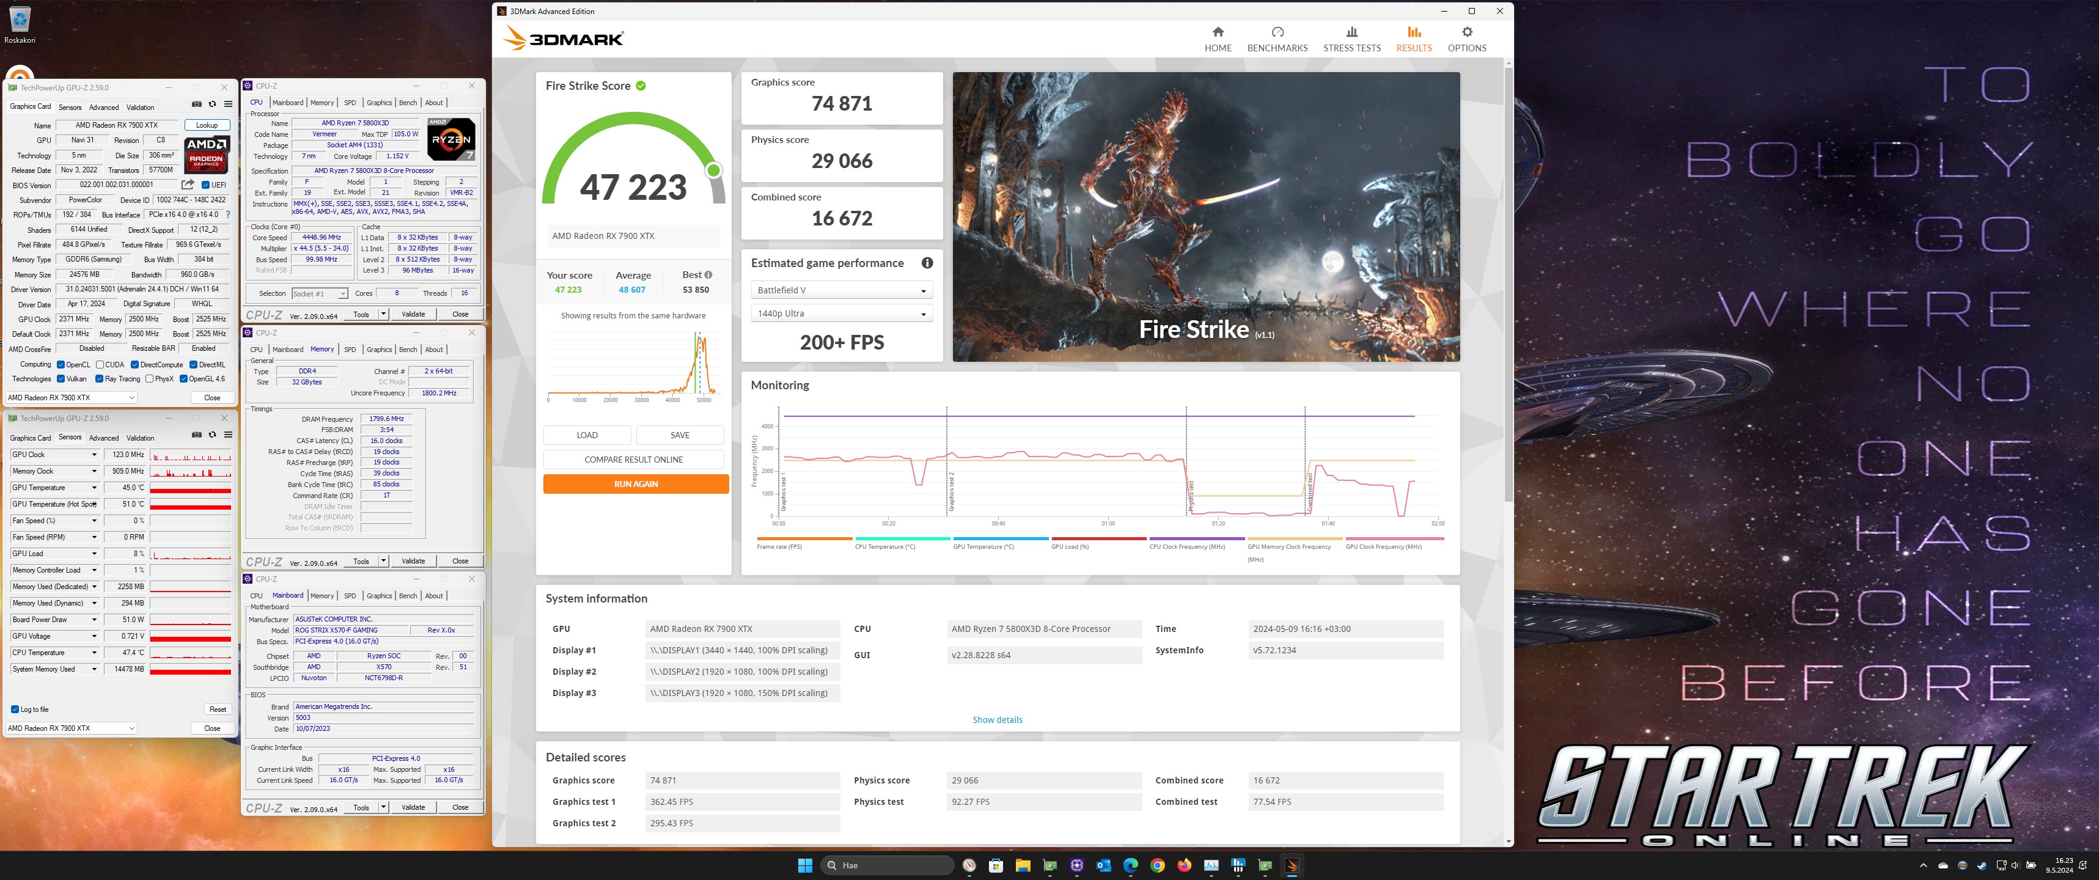Open the Battlefield V game dropdown
The image size is (2099, 880).
point(841,290)
